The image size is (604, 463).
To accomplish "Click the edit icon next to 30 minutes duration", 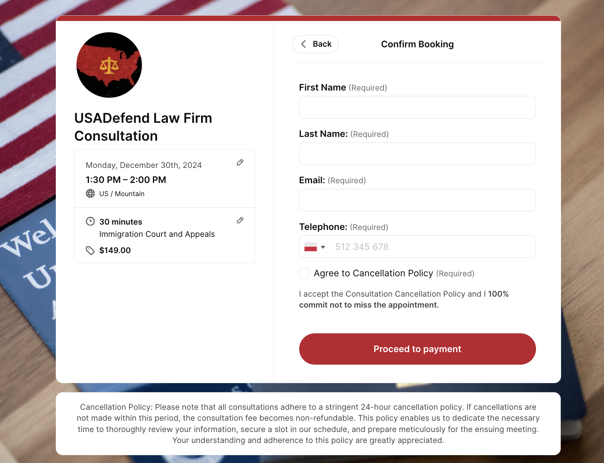I will tap(240, 220).
